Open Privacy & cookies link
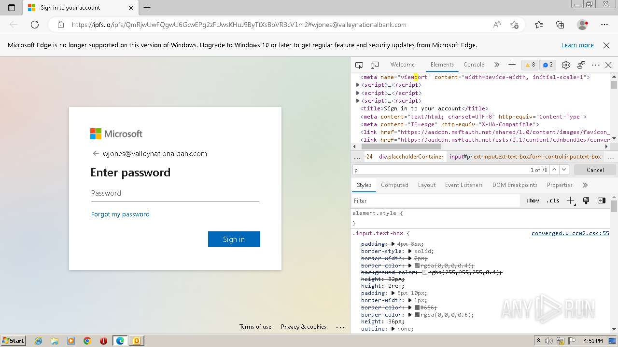618x347 pixels. [x=304, y=327]
